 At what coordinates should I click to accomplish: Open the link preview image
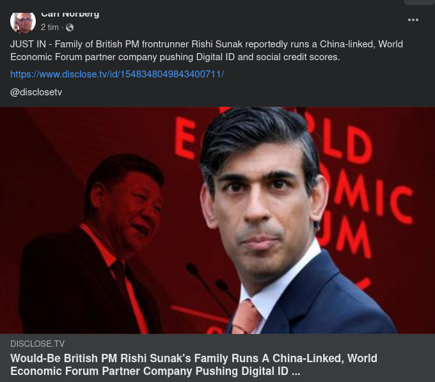(x=217, y=220)
